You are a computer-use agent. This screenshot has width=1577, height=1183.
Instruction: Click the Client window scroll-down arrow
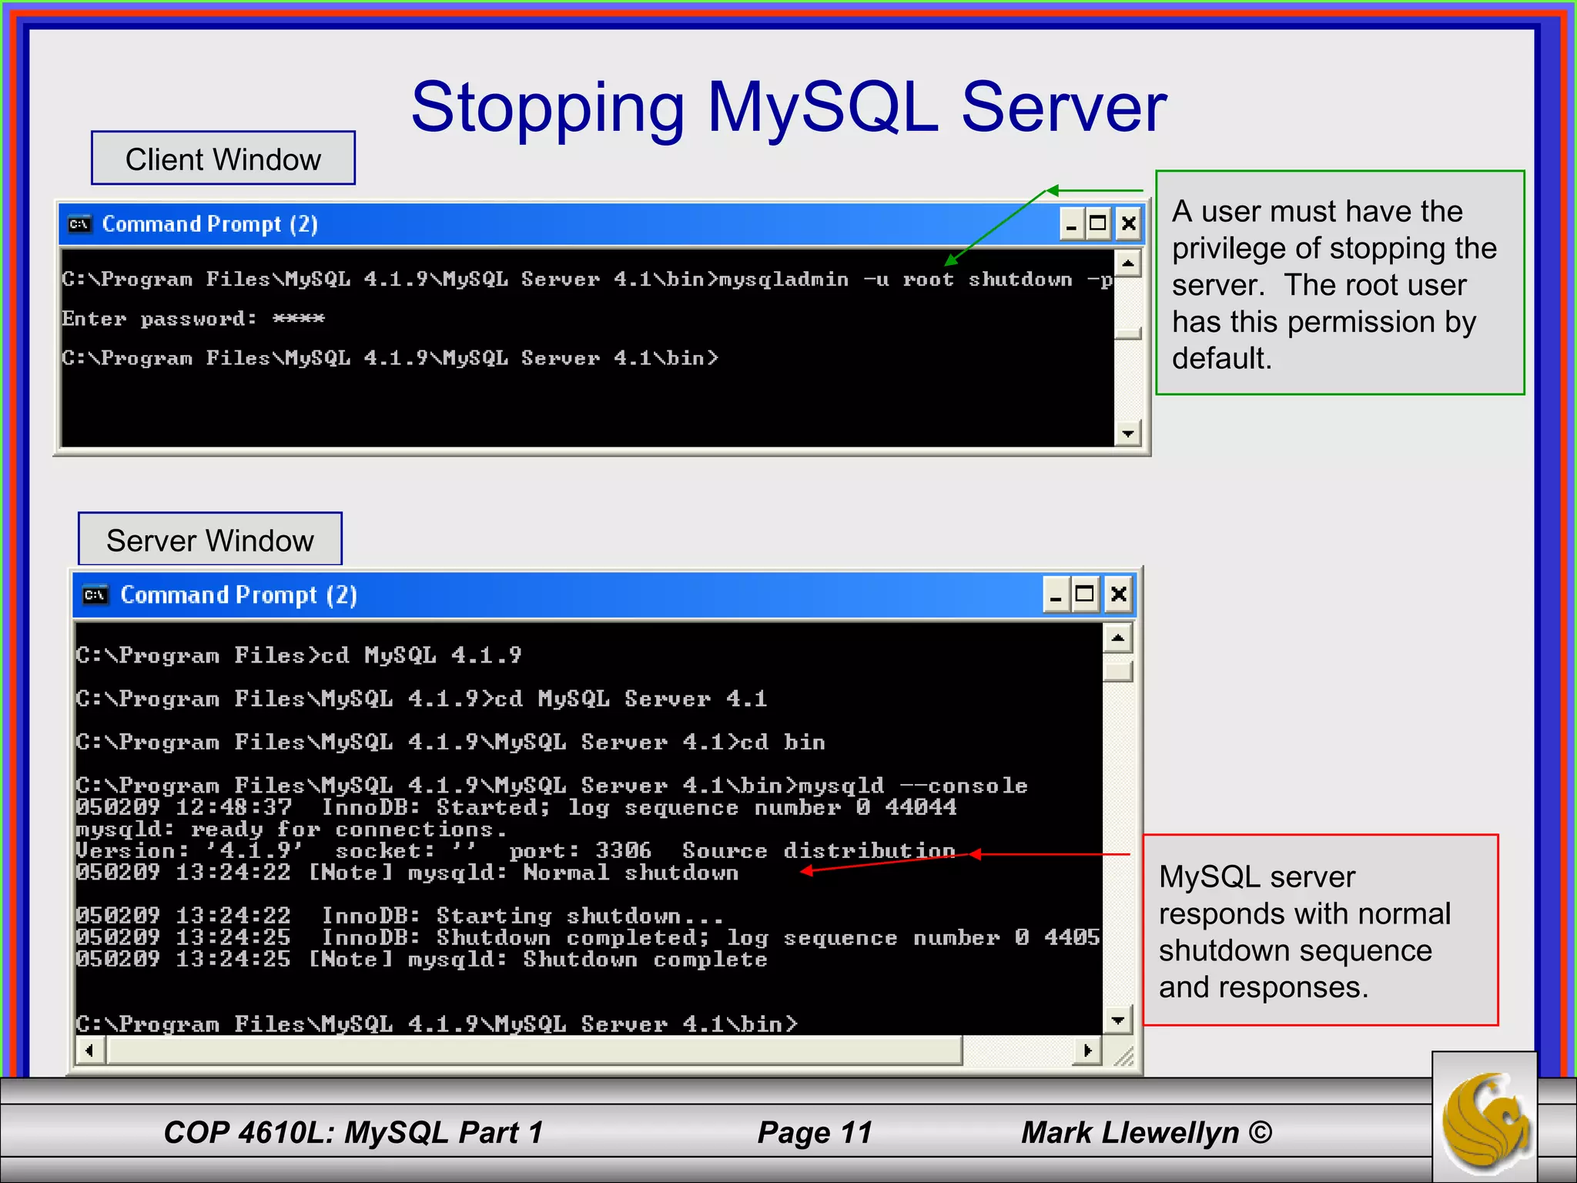point(1128,434)
